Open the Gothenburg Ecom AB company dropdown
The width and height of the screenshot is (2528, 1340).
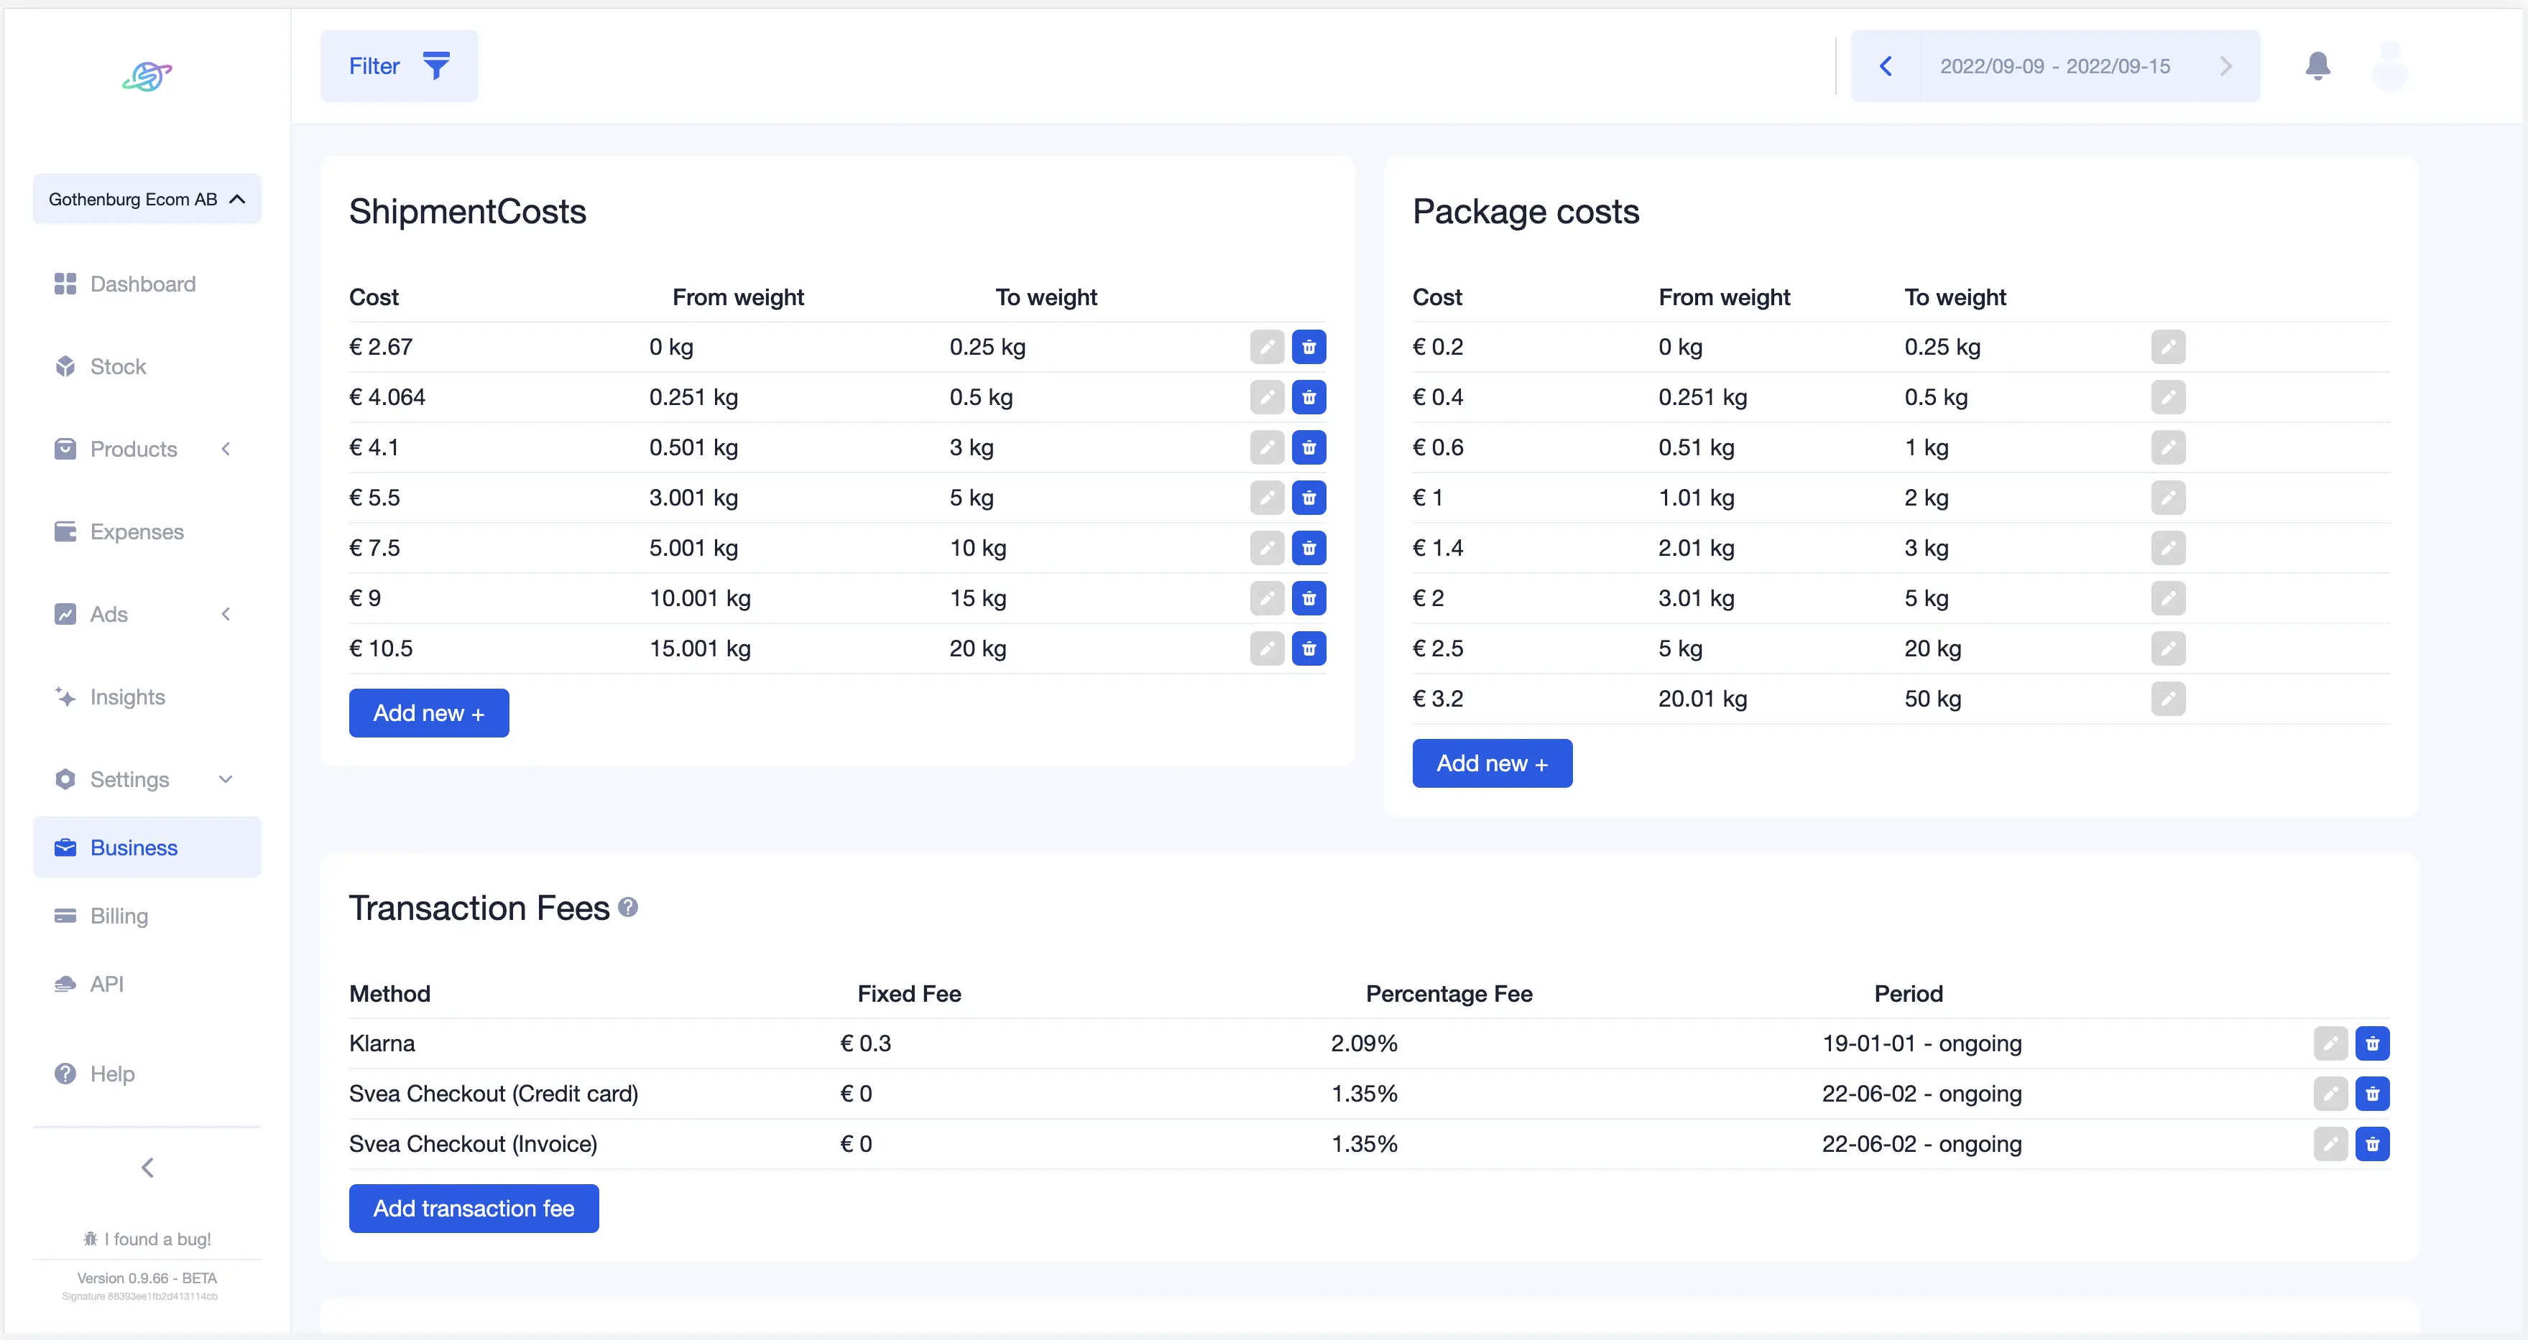(147, 199)
